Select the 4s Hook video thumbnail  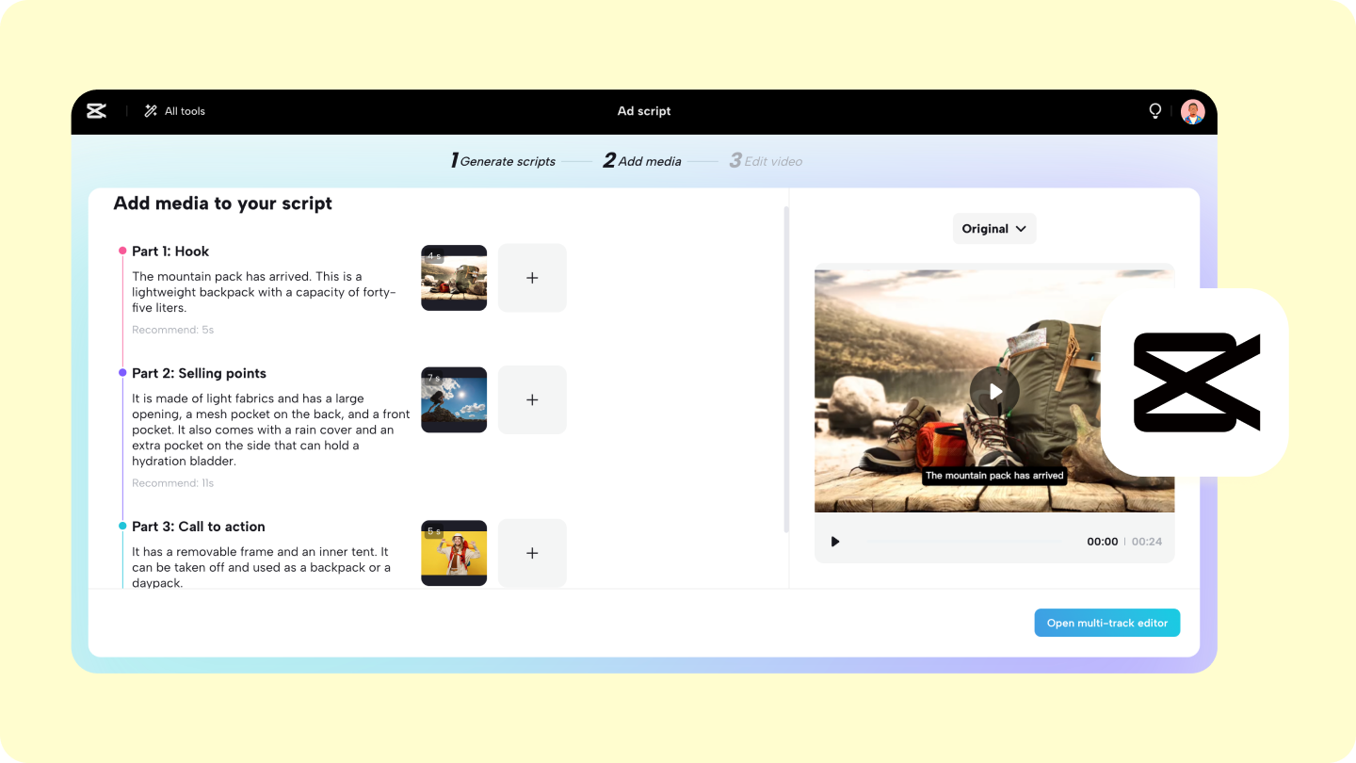(454, 277)
